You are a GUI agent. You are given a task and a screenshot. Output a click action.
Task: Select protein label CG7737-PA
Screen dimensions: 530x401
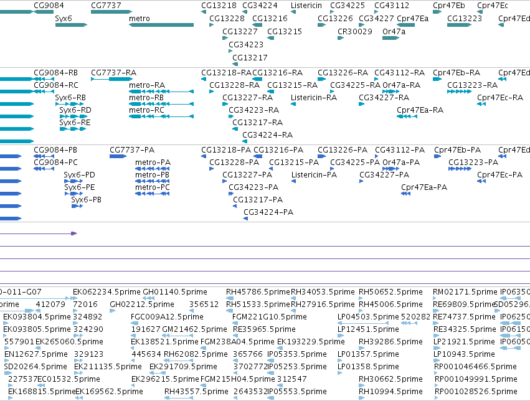click(132, 149)
